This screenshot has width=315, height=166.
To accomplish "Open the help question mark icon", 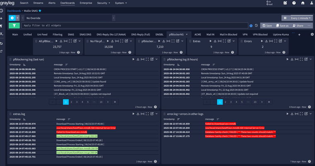I will (294, 3).
